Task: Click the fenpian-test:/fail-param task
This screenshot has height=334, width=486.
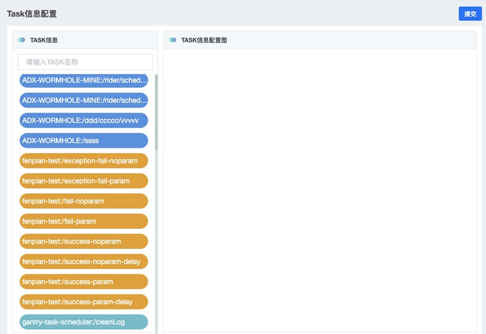Action: point(84,221)
